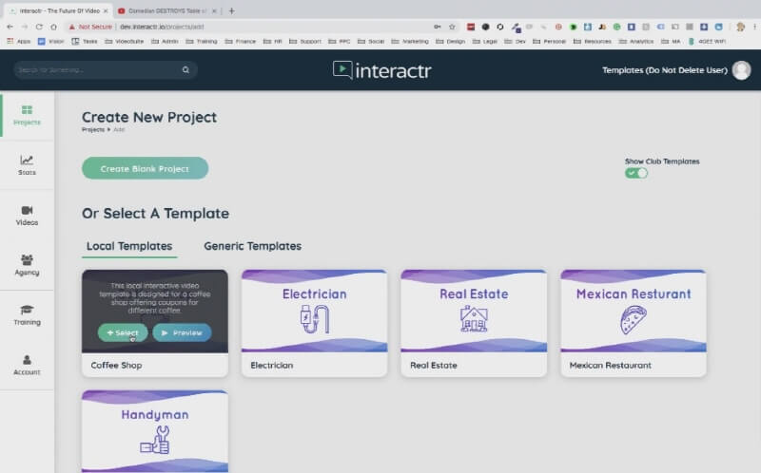The image size is (761, 473).
Task: Click the Interactr logo
Action: point(382,70)
